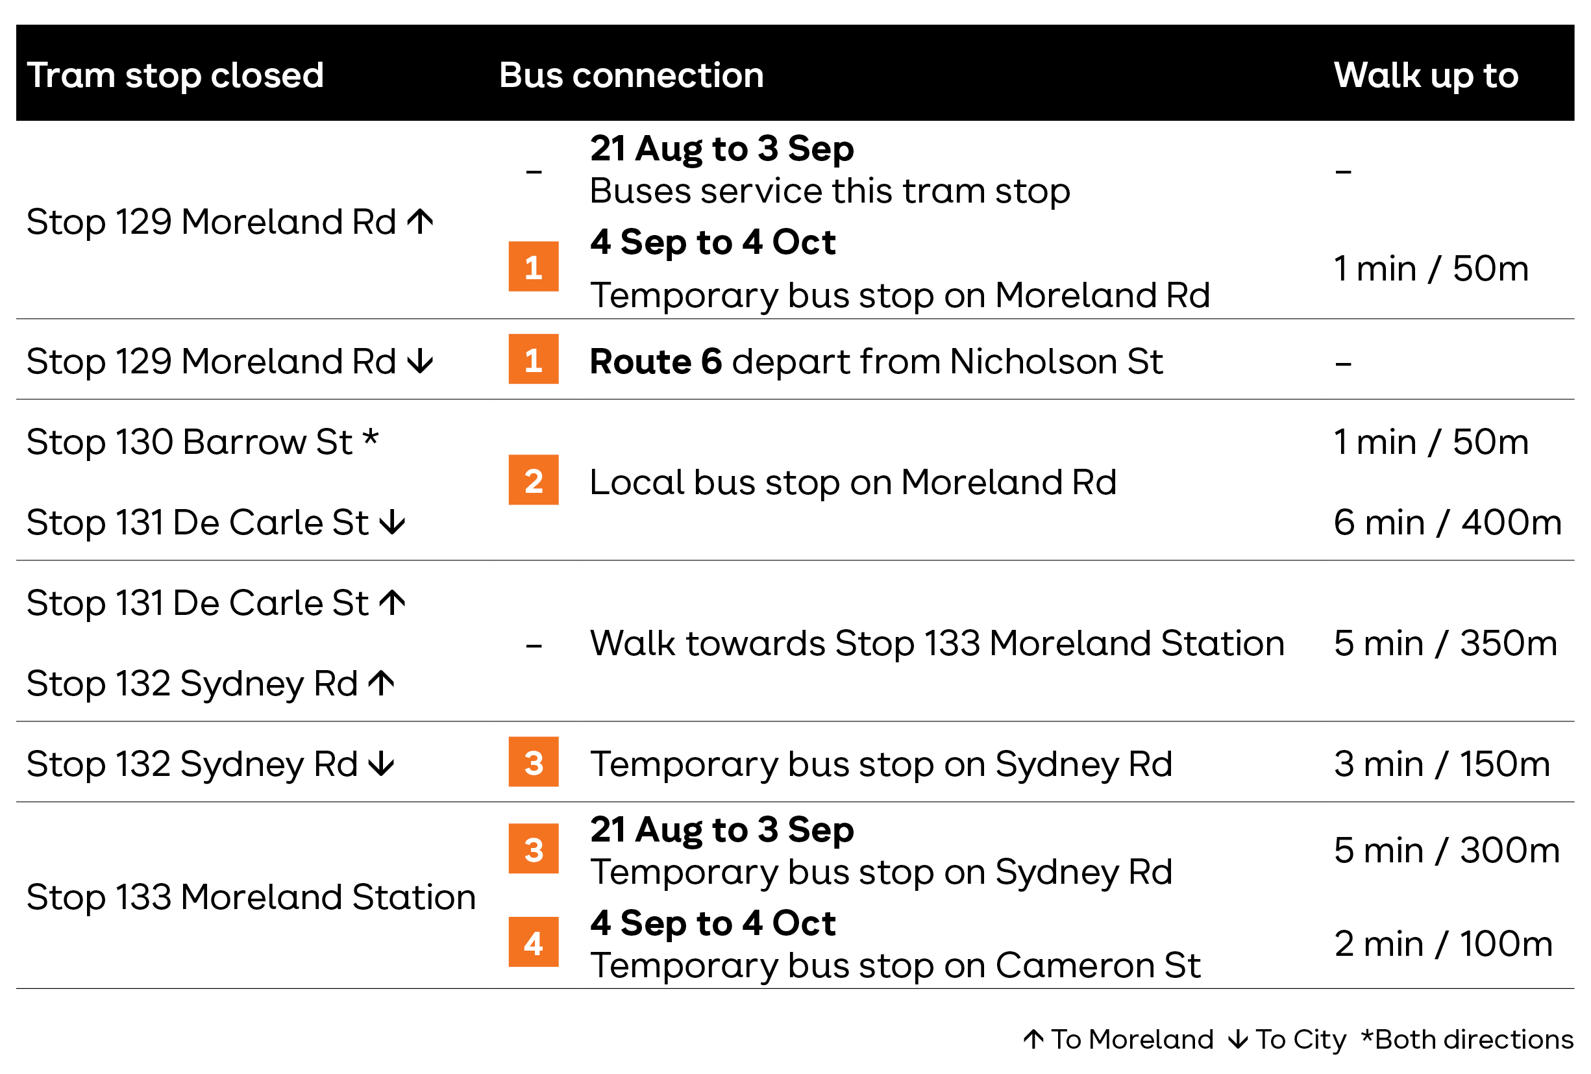The image size is (1591, 1074).
Task: Click orange badge 3 in Stop 132 Sydney Rd row
Action: pyautogui.click(x=534, y=762)
